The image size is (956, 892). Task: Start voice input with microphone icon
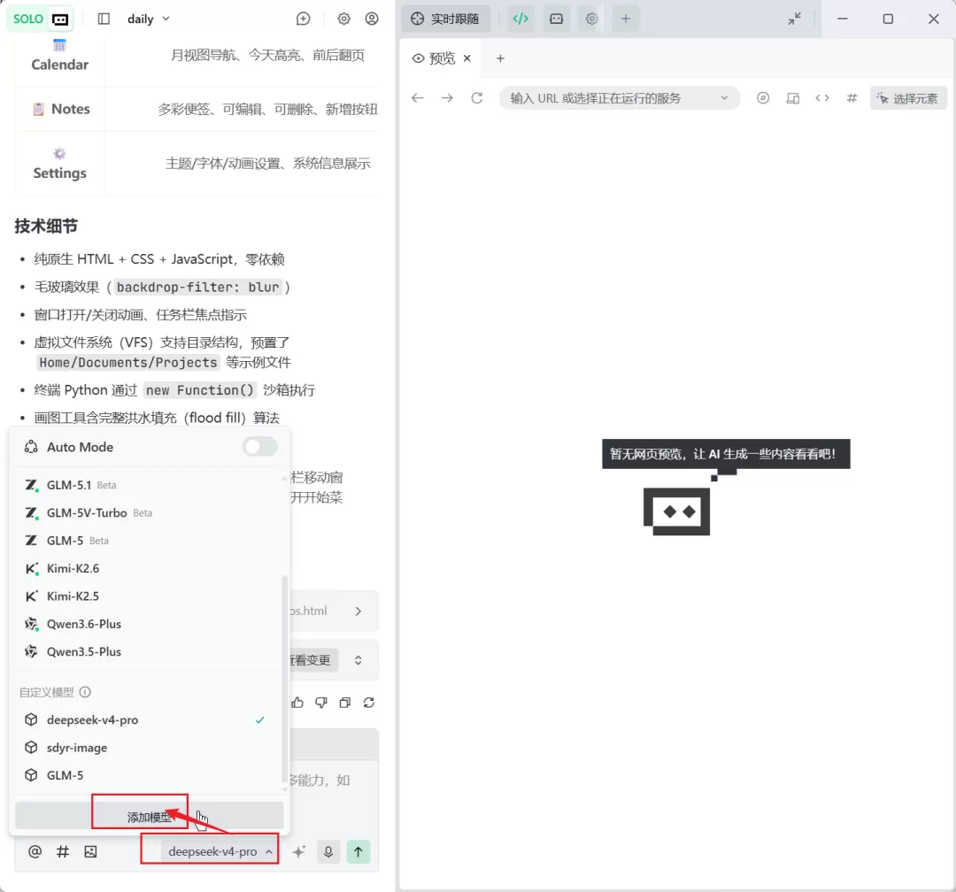pyautogui.click(x=328, y=852)
